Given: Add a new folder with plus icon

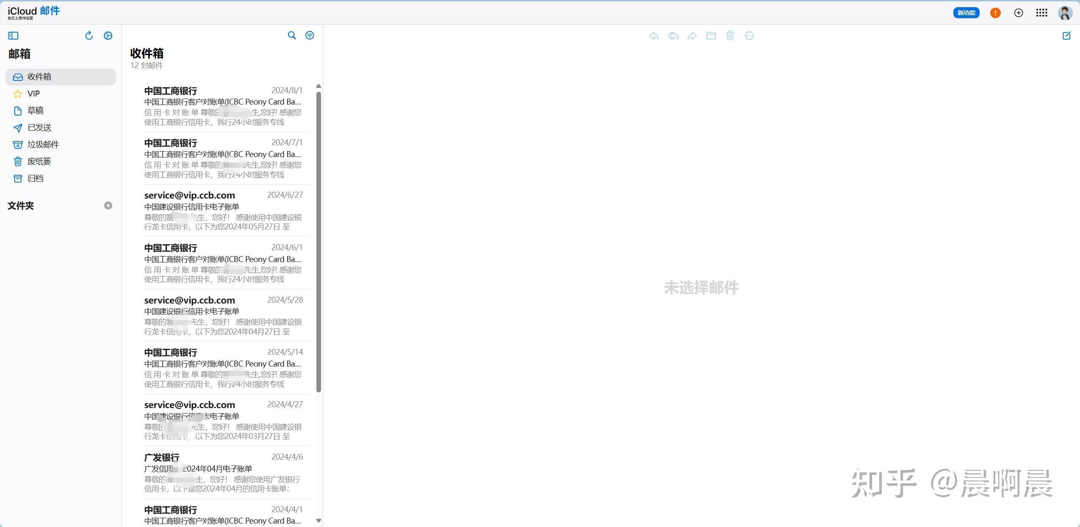Looking at the screenshot, I should coord(108,205).
